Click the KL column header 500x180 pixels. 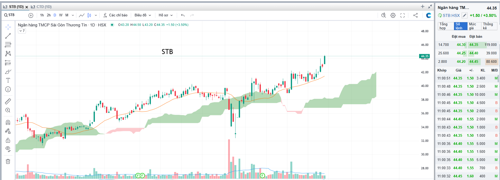coord(483,70)
